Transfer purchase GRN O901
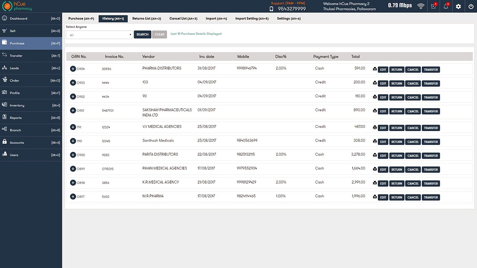 [431, 111]
